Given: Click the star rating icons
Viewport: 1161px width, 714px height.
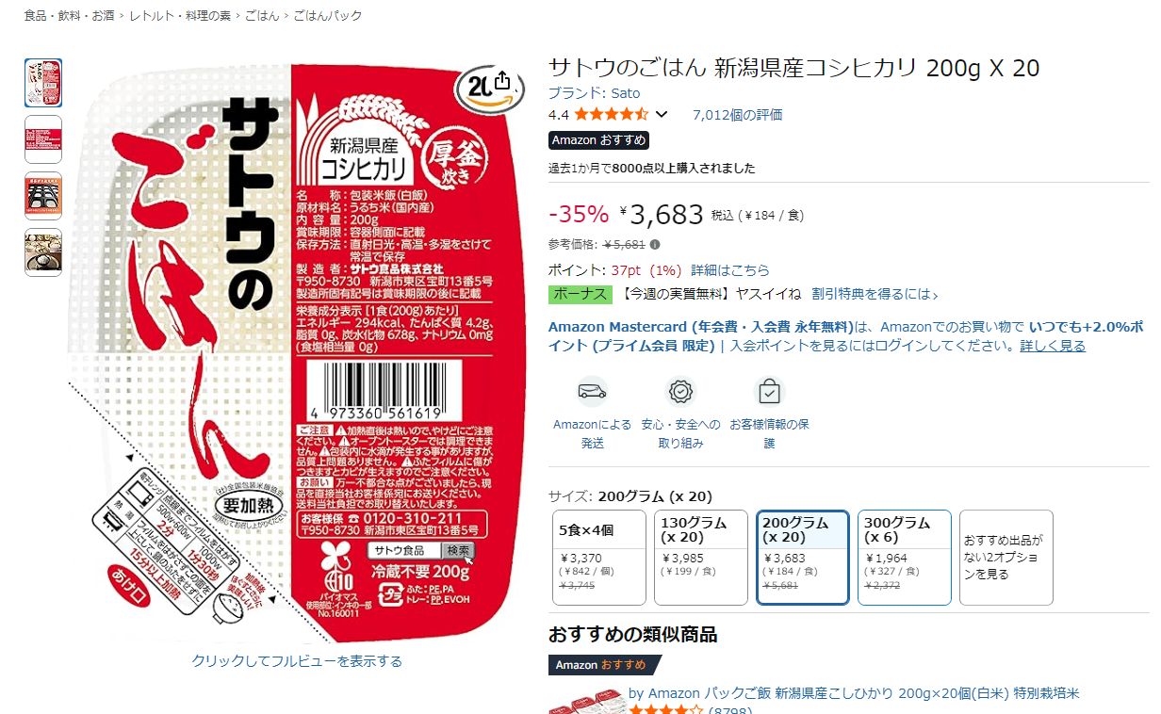Looking at the screenshot, I should click(611, 115).
